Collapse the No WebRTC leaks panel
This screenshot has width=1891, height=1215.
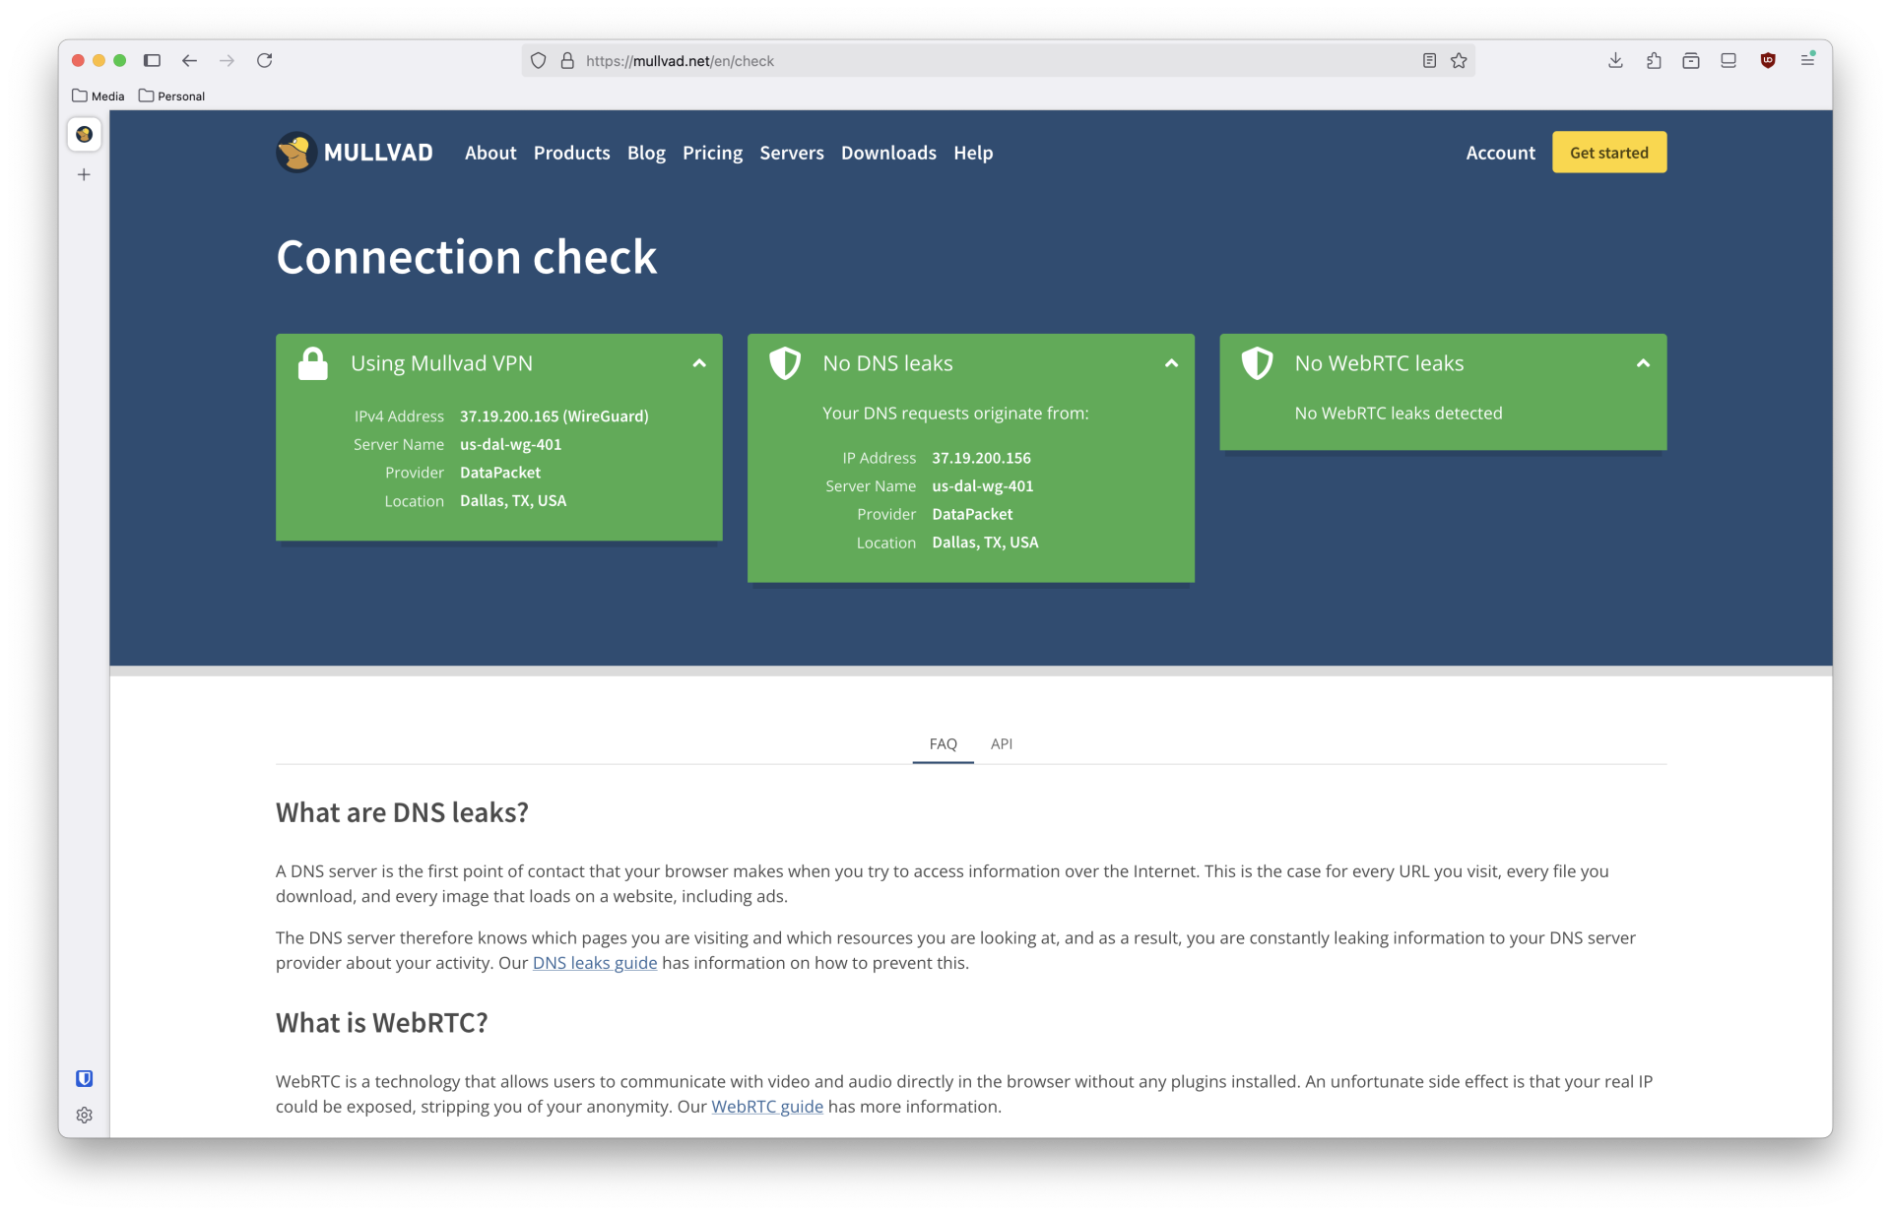(1643, 363)
